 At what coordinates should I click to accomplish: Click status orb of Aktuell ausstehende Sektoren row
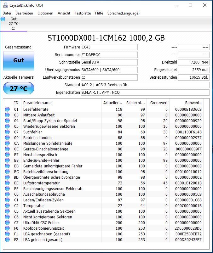pos(7,211)
